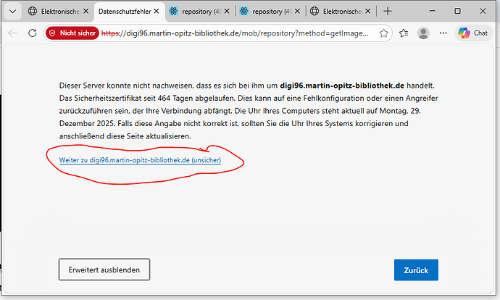Go back with the arrow button
Viewport: 500px width, 300px height.
(x=13, y=33)
